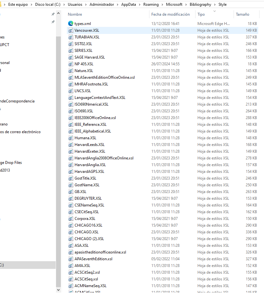Click the 05/02/2022 11:04 date cell
This screenshot has height=298, width=264.
(x=165, y=259)
